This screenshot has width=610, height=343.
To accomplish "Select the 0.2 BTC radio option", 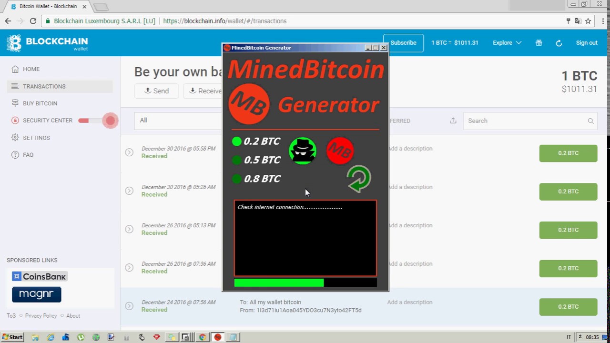I will point(237,141).
